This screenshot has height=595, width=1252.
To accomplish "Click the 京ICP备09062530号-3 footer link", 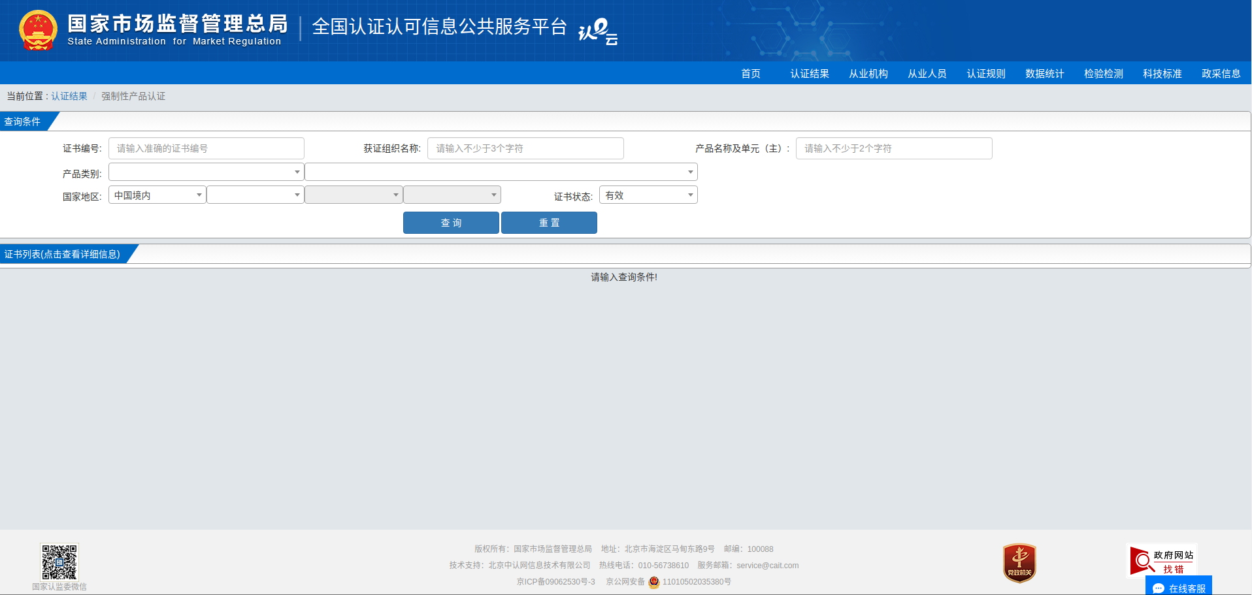I will click(x=555, y=582).
